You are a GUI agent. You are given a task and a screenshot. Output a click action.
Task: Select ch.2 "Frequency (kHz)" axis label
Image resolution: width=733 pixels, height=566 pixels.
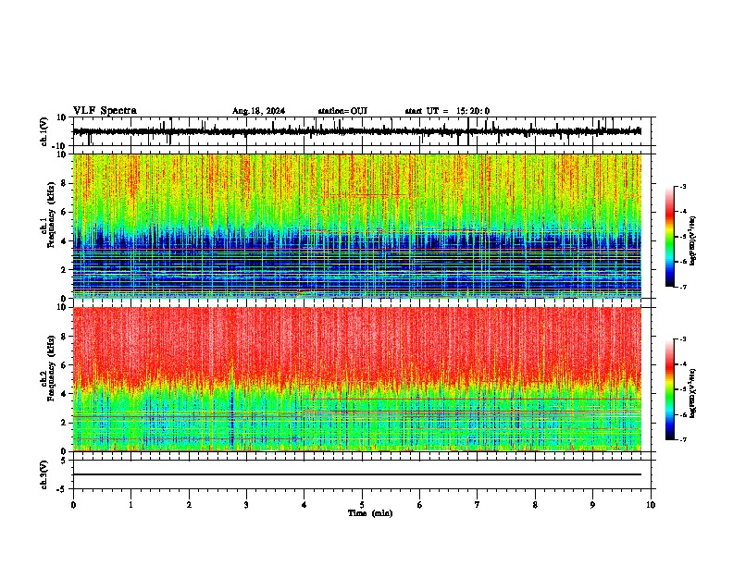(x=51, y=368)
